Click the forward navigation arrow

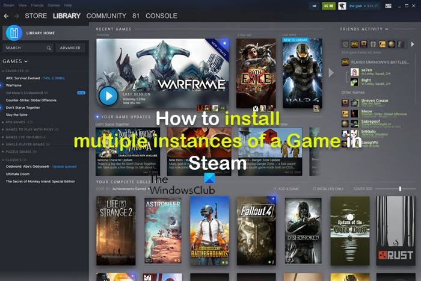click(17, 16)
